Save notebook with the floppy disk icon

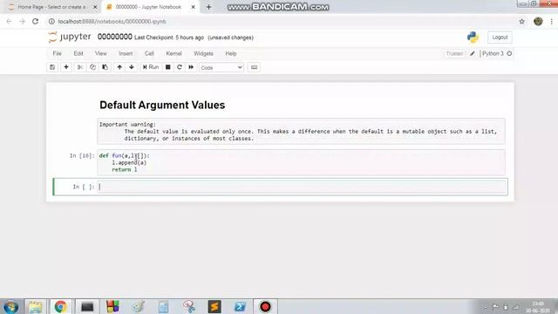pos(52,67)
